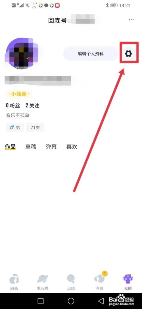Tap the male gender 男 tag

[x=15, y=127]
